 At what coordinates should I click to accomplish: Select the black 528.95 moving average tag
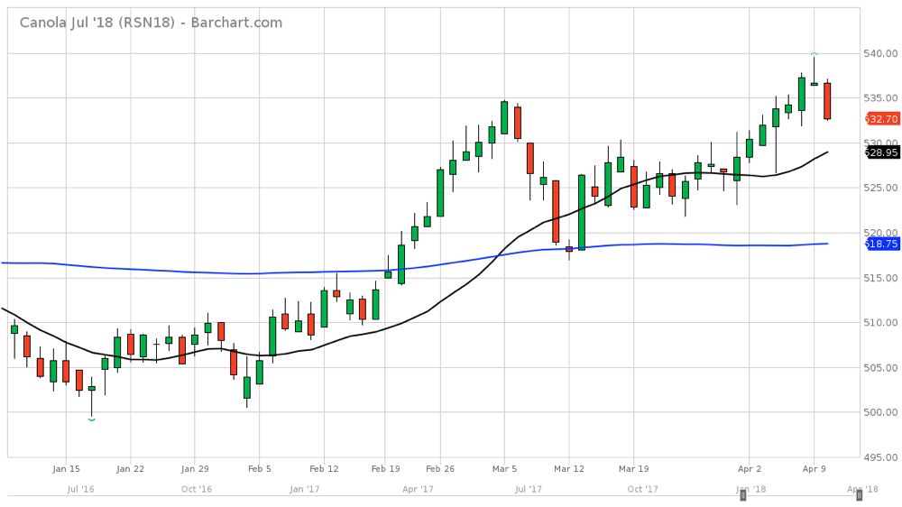[882, 152]
